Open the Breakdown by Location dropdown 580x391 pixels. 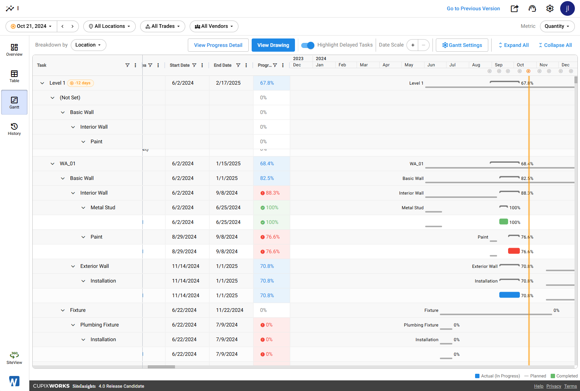[x=88, y=45]
